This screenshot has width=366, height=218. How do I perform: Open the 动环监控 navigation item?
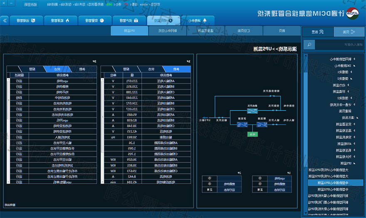click(163, 20)
